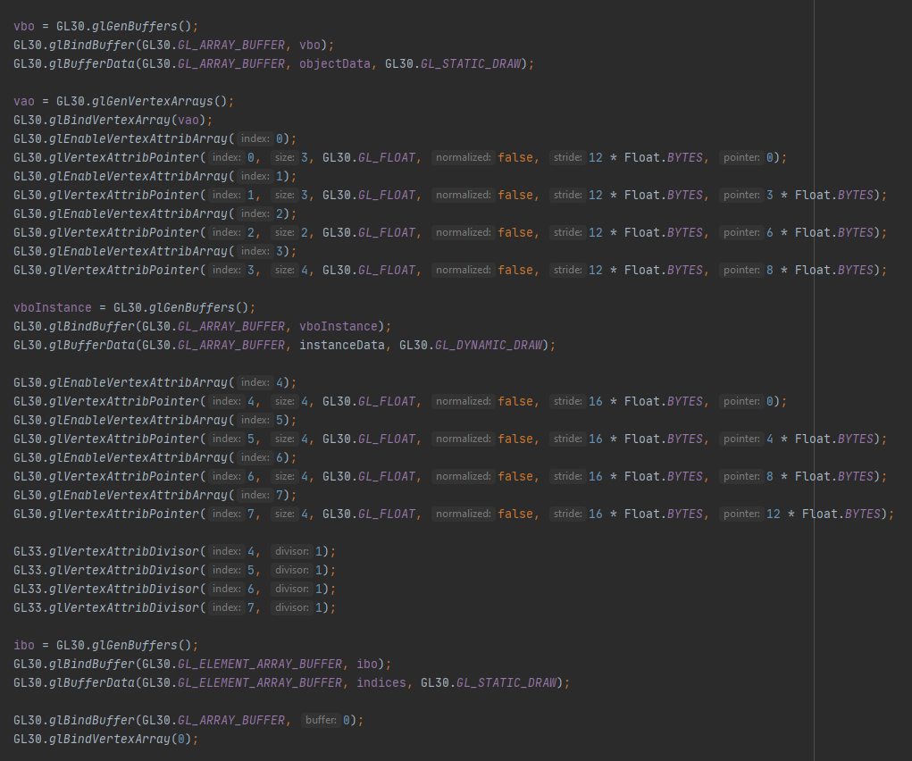Click glEnableVertexAttribArray on the index 2 line

point(138,213)
